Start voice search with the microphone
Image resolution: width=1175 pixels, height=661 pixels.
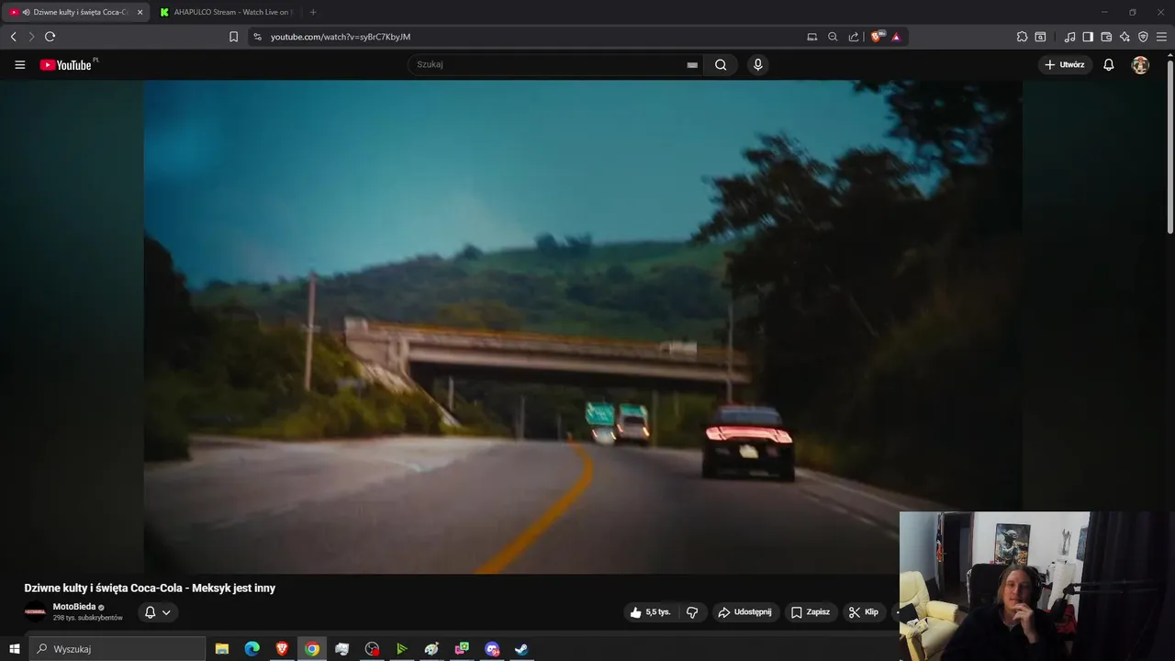tap(757, 65)
